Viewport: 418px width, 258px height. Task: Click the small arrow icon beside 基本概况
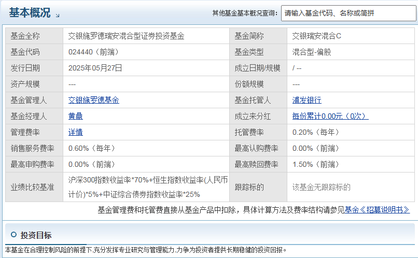click(58, 16)
